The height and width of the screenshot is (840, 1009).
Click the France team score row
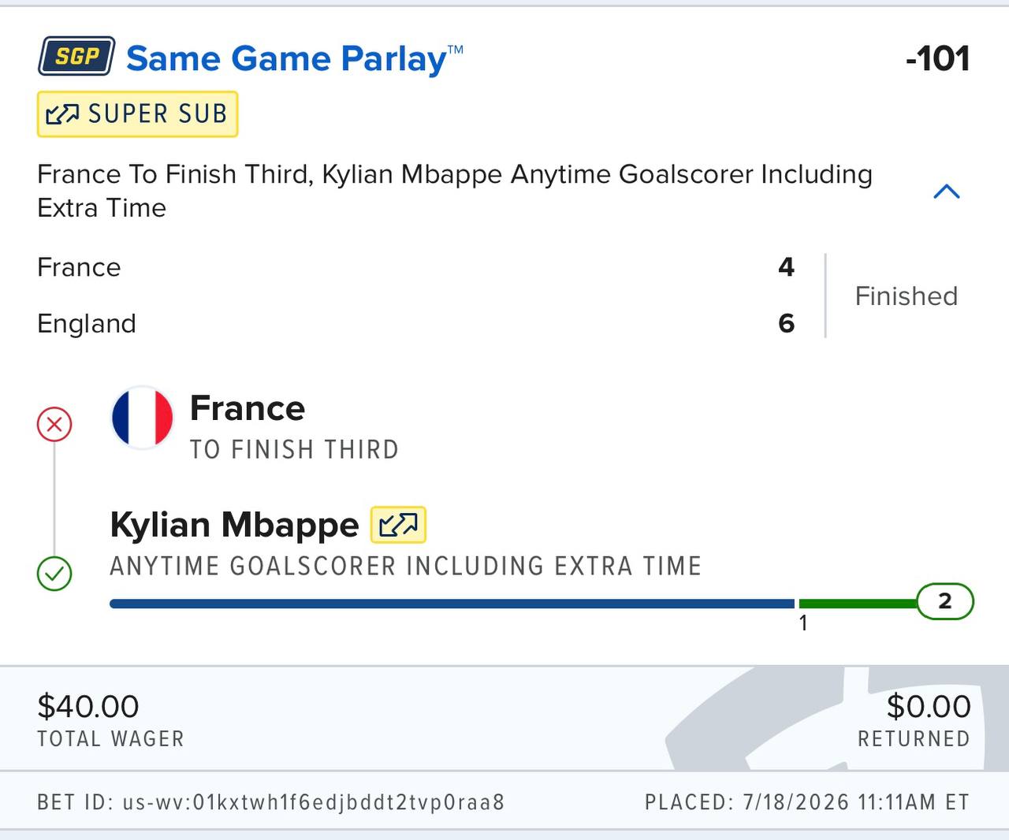tap(415, 267)
